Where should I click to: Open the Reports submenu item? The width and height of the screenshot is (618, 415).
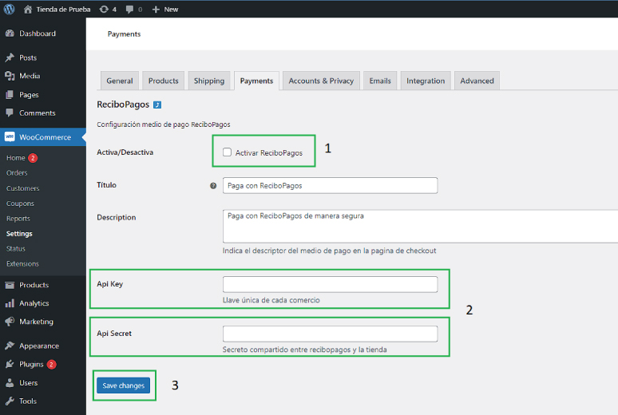point(18,219)
